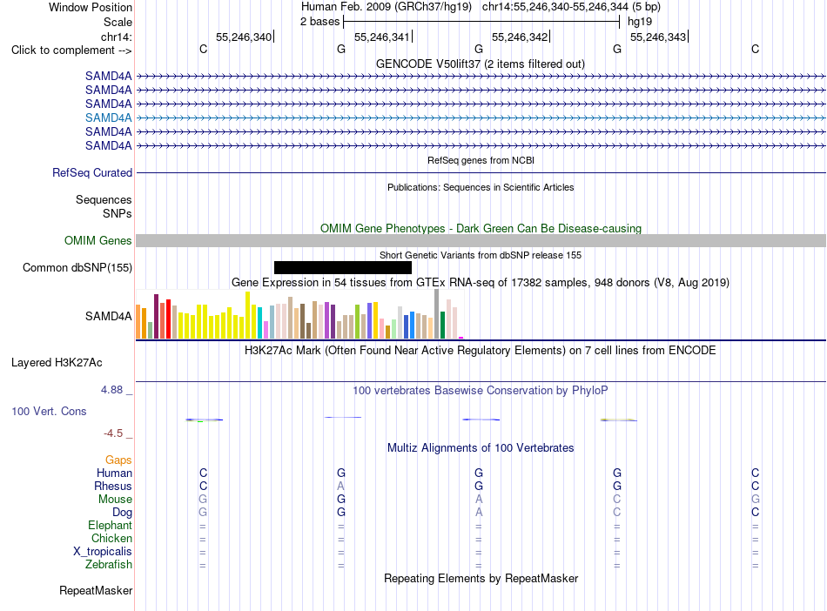Click the chr14: base position label
This screenshot has width=827, height=611.
pos(116,37)
